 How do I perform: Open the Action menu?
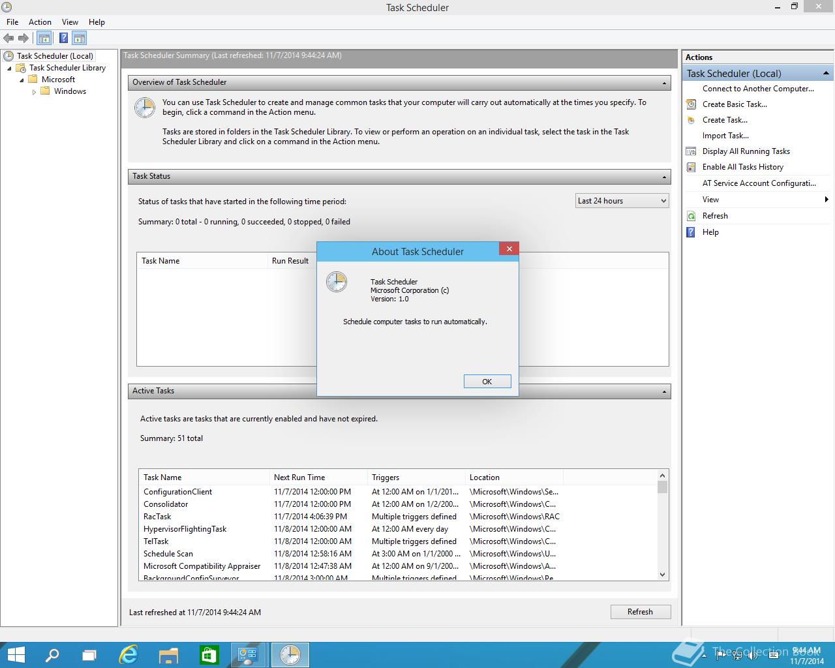[x=40, y=22]
